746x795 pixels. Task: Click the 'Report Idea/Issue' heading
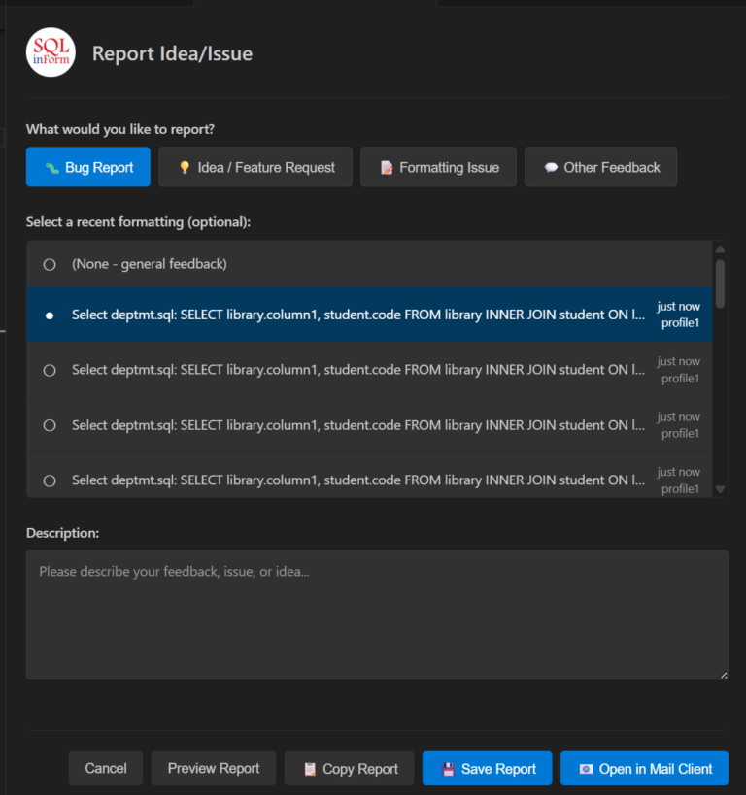coord(172,53)
